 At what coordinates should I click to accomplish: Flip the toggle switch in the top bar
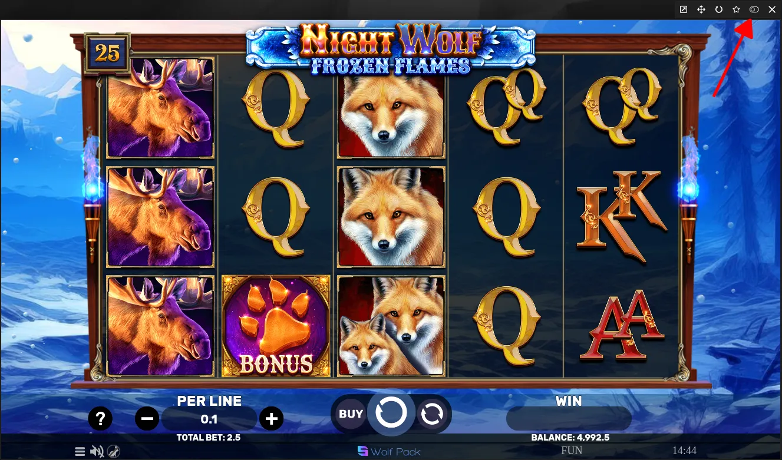click(754, 9)
